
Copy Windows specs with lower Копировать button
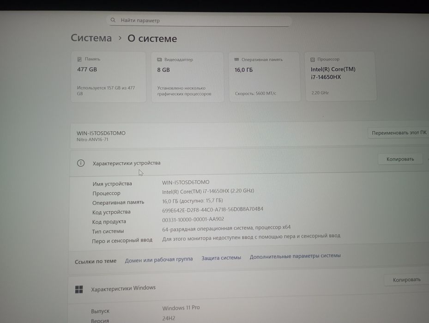point(406,280)
